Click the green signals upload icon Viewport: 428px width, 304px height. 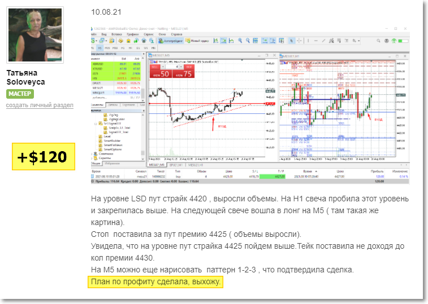(394, 41)
